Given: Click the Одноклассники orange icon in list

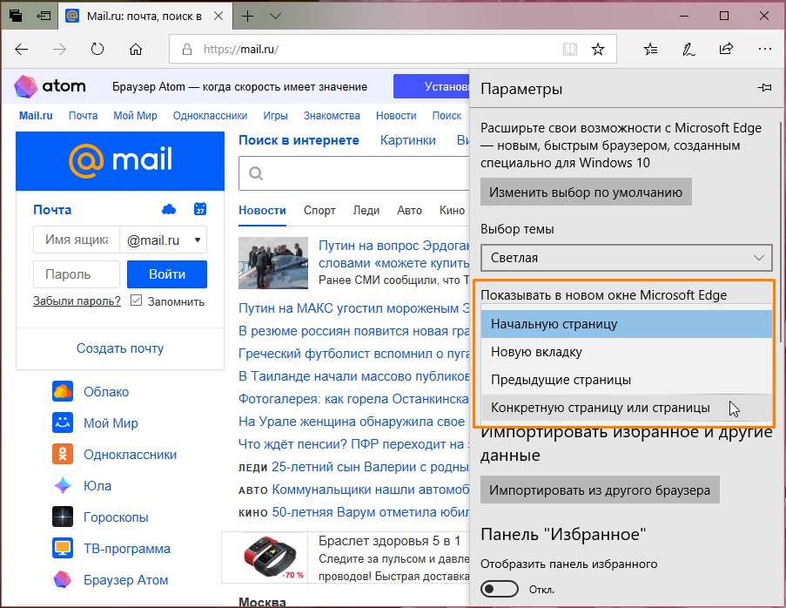Looking at the screenshot, I should point(63,454).
